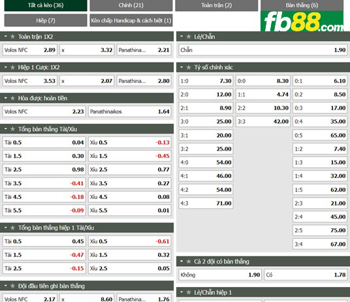Collapse the Toàn trận 1X2 section arrow
Viewport: 350px width, 302px height.
point(6,37)
